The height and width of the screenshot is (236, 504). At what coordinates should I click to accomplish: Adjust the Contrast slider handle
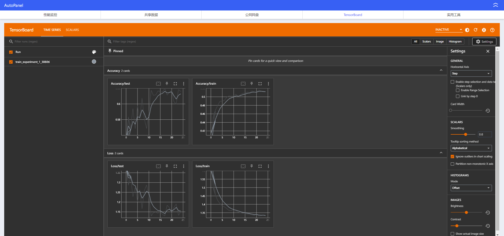point(457,226)
